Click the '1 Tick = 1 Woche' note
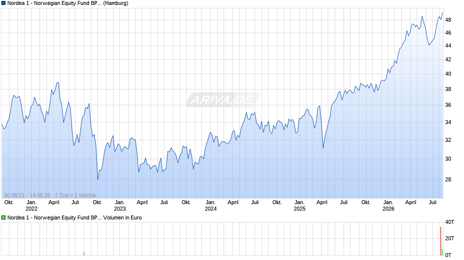Image resolution: width=464 pixels, height=260 pixels. point(75,195)
